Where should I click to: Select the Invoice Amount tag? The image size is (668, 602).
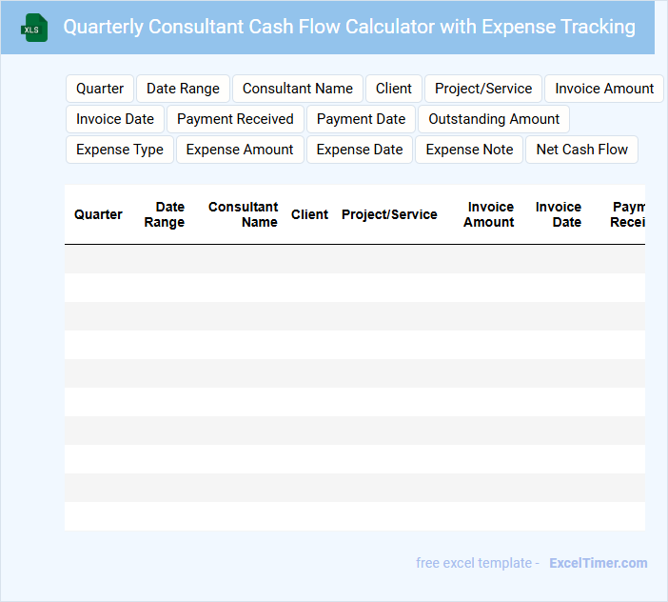(604, 89)
